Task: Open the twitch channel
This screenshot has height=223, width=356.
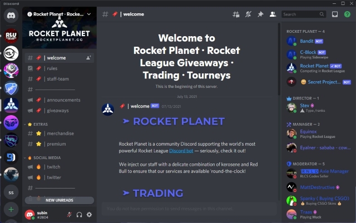Action: tap(60, 167)
